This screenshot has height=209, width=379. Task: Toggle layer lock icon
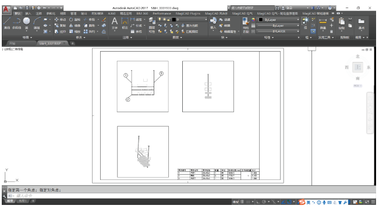(x=169, y=19)
